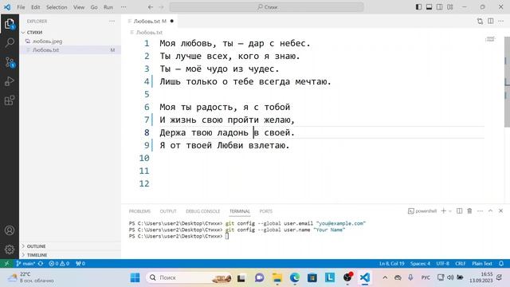Kill the terminal with trash icon
510x287 pixels.
click(469, 210)
